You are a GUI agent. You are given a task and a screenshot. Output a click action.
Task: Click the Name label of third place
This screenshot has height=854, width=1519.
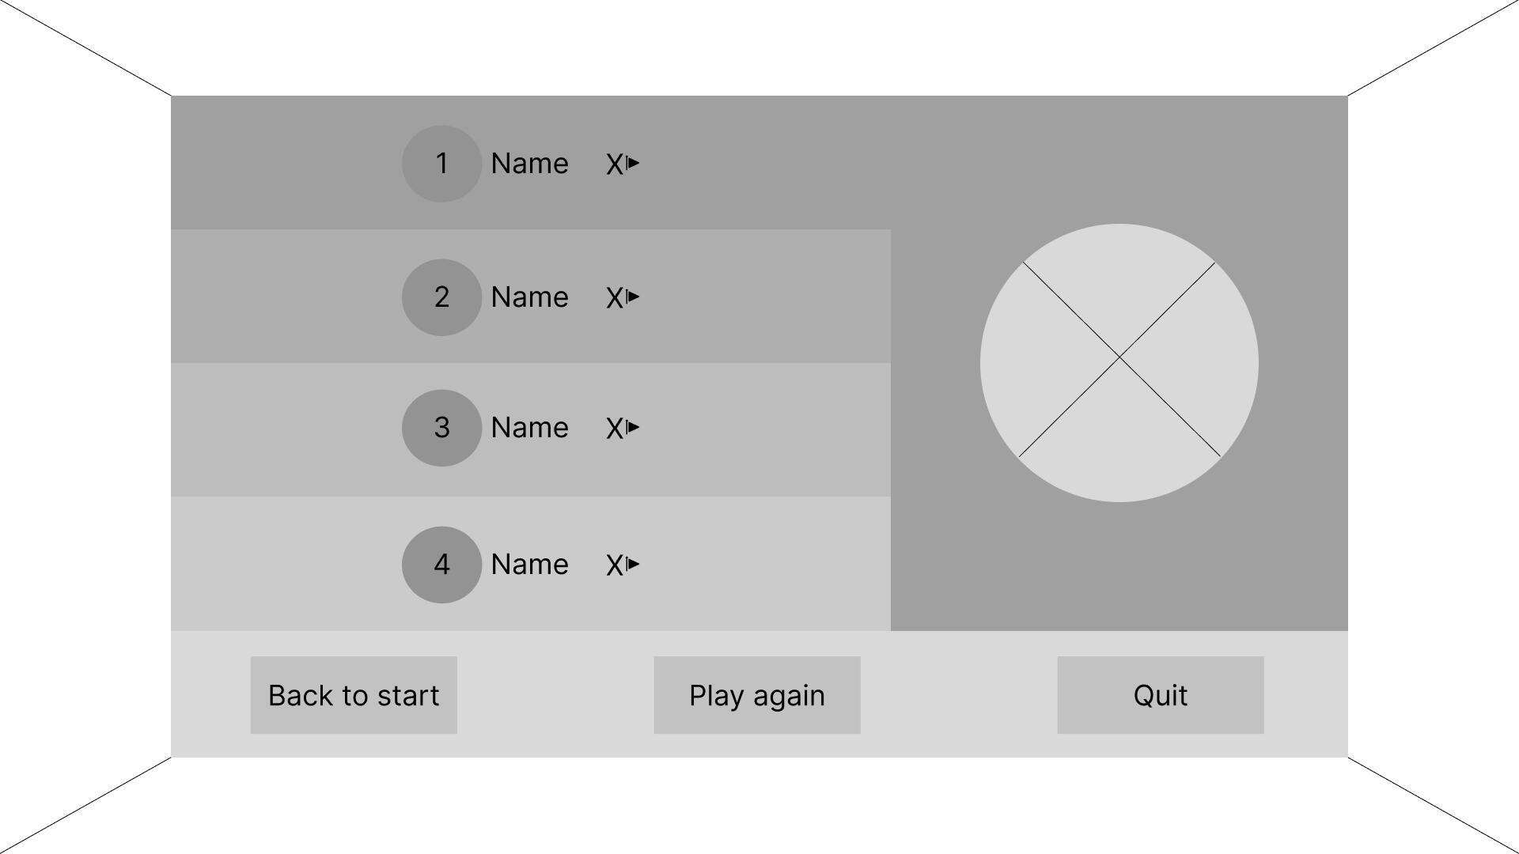529,428
